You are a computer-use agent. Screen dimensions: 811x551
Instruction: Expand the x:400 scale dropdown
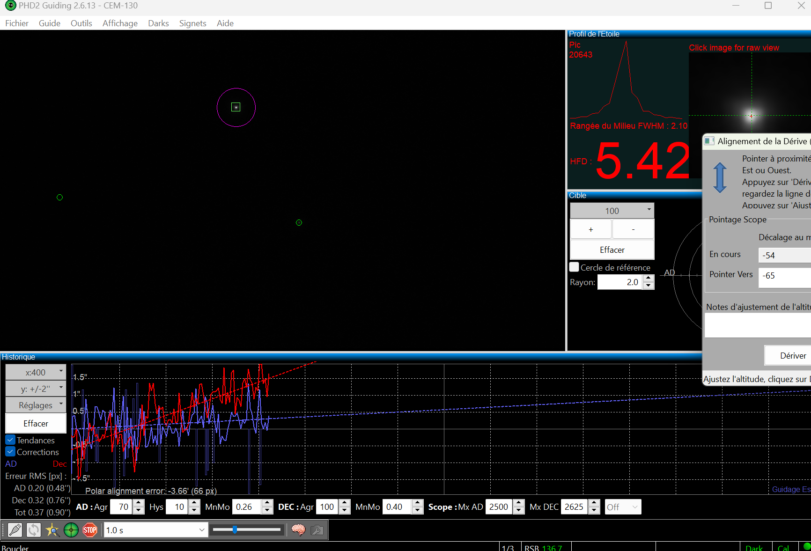pos(36,372)
